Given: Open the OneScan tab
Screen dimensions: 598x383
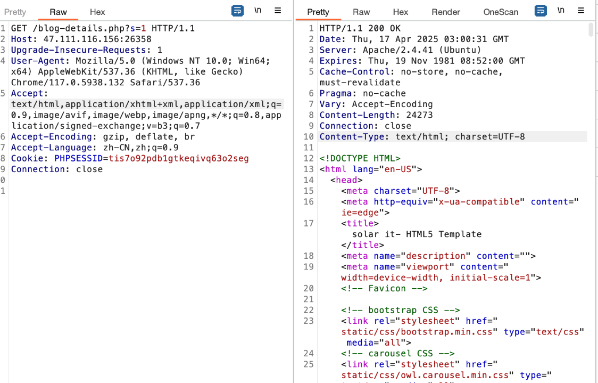Looking at the screenshot, I should click(501, 12).
